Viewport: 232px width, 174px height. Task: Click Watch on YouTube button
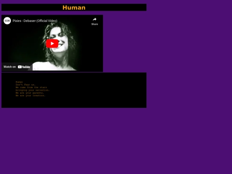(x=17, y=67)
